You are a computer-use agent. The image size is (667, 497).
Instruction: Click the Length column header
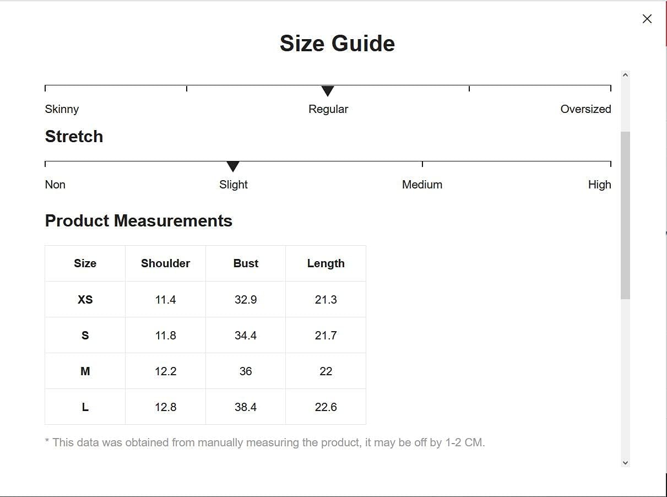click(326, 263)
